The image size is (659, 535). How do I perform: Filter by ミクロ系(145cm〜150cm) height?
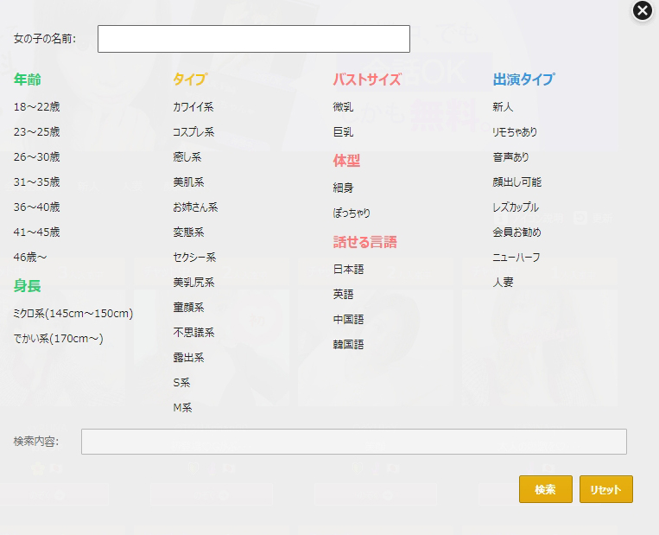(x=73, y=314)
